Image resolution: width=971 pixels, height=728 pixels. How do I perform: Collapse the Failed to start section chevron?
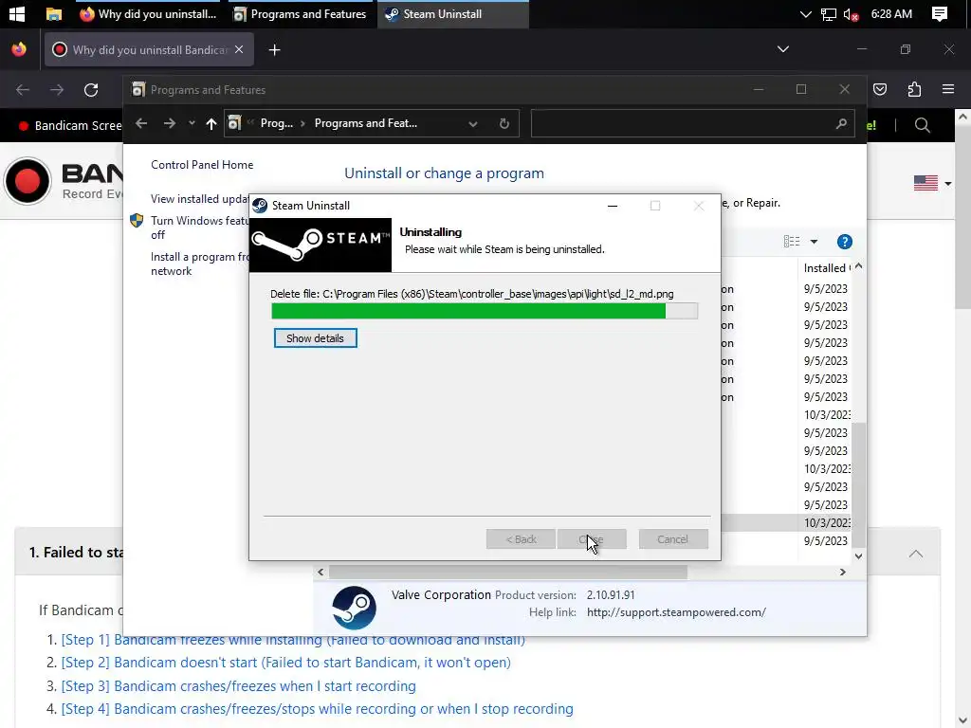[x=916, y=554]
